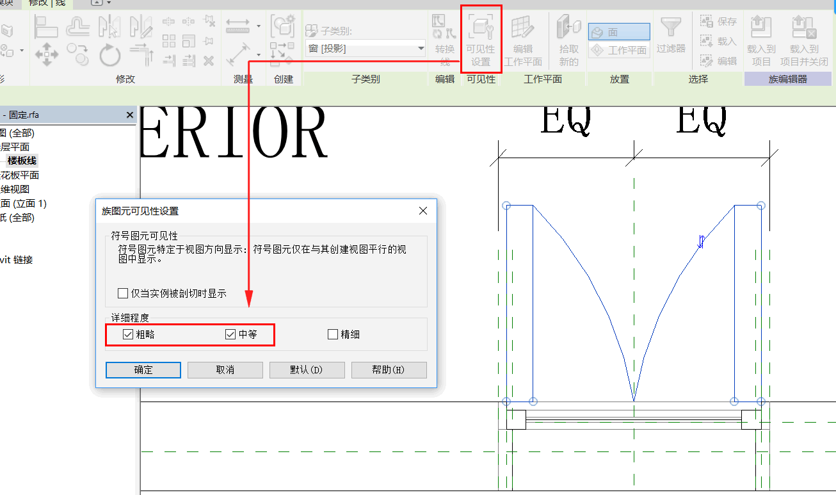This screenshot has width=836, height=495.
Task: Click the Array tool icon
Action: click(x=169, y=42)
